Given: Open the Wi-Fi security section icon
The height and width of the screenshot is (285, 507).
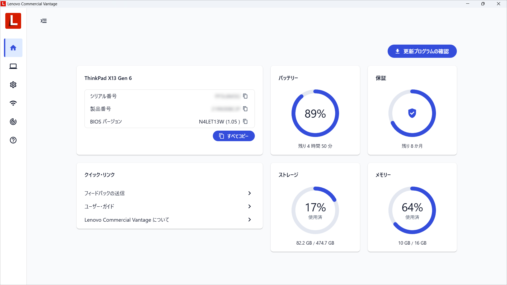Looking at the screenshot, I should click(x=13, y=103).
